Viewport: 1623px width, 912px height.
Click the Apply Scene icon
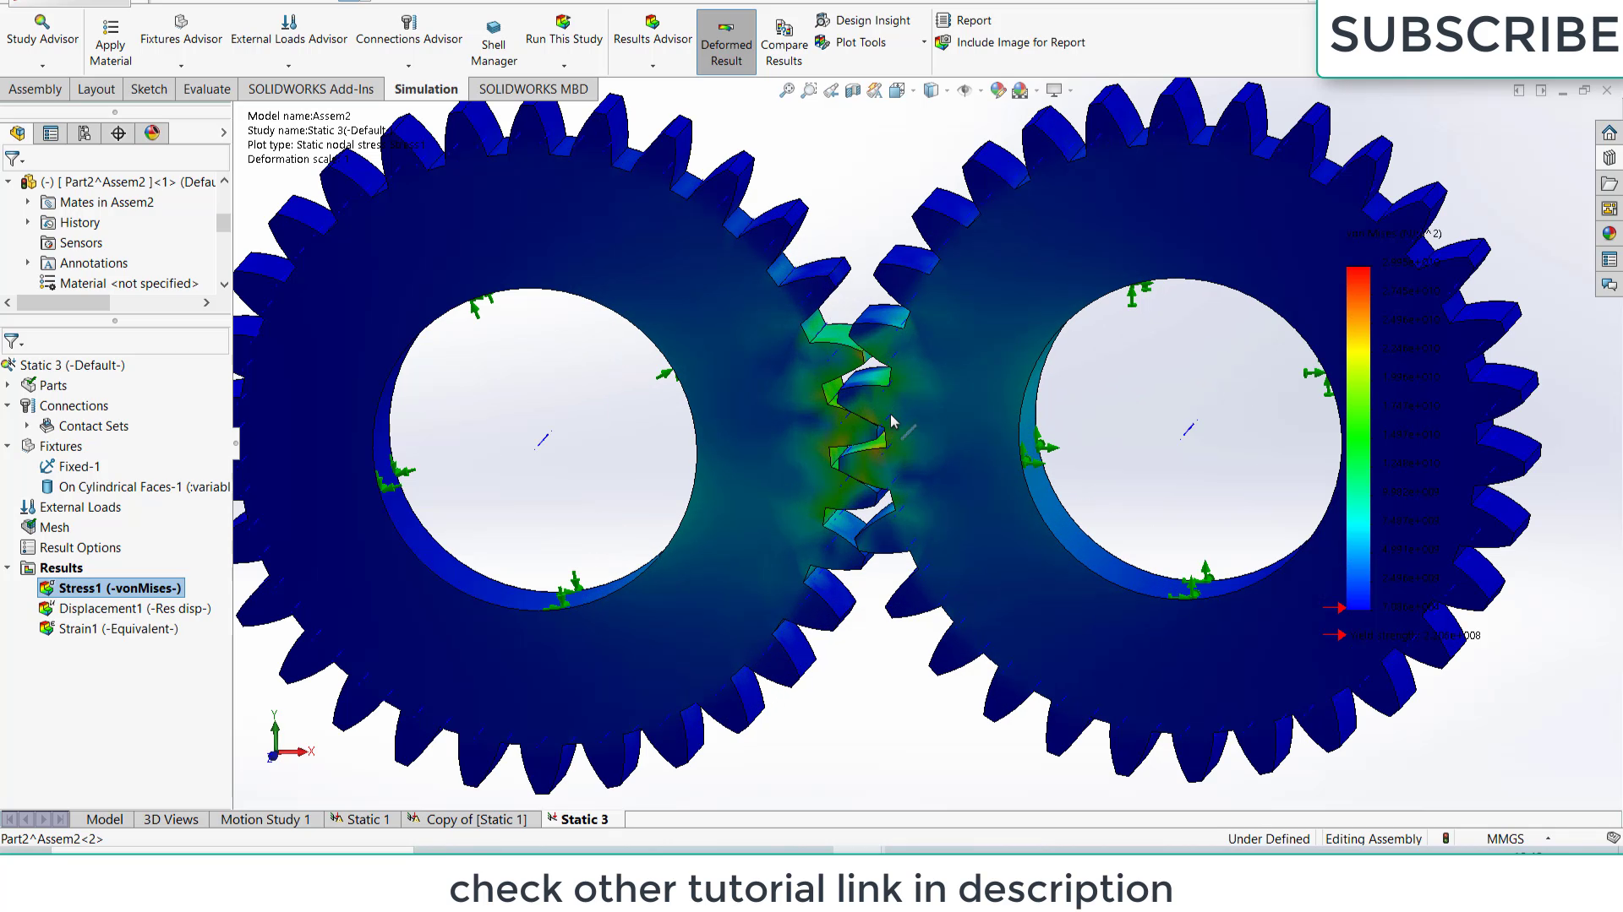coord(1020,90)
